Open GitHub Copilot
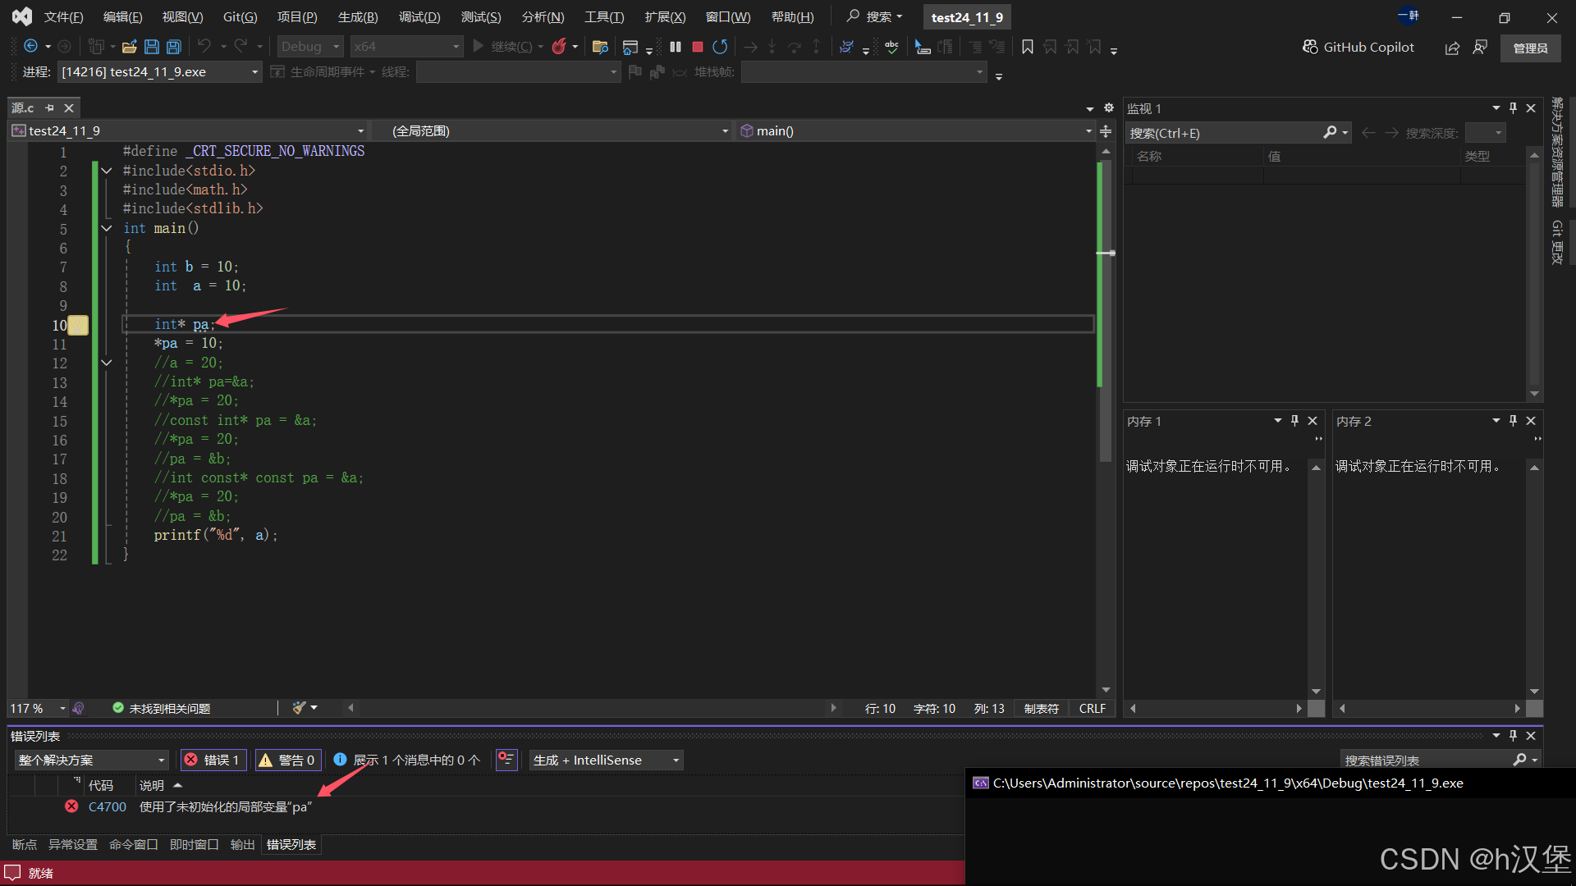1576x886 pixels. [x=1358, y=47]
